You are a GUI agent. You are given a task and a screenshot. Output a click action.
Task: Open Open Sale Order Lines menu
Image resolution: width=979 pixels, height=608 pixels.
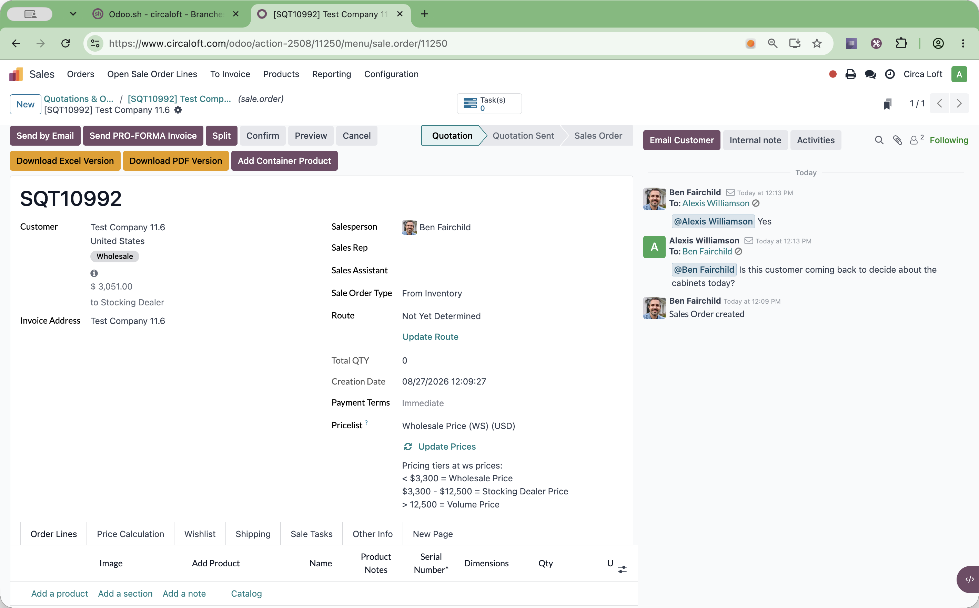tap(152, 74)
